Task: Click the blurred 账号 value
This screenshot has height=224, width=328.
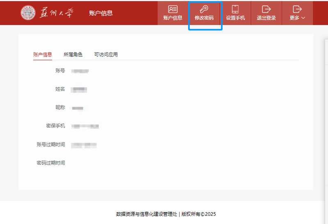Action: coord(80,71)
